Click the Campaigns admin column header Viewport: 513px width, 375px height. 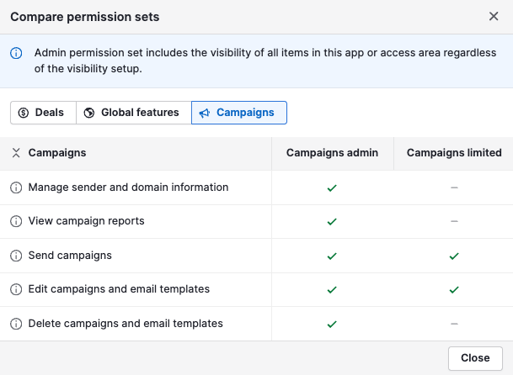tap(332, 153)
